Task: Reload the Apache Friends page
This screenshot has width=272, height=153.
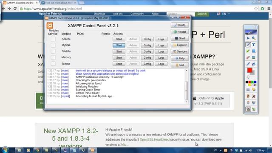Action: 15,8
